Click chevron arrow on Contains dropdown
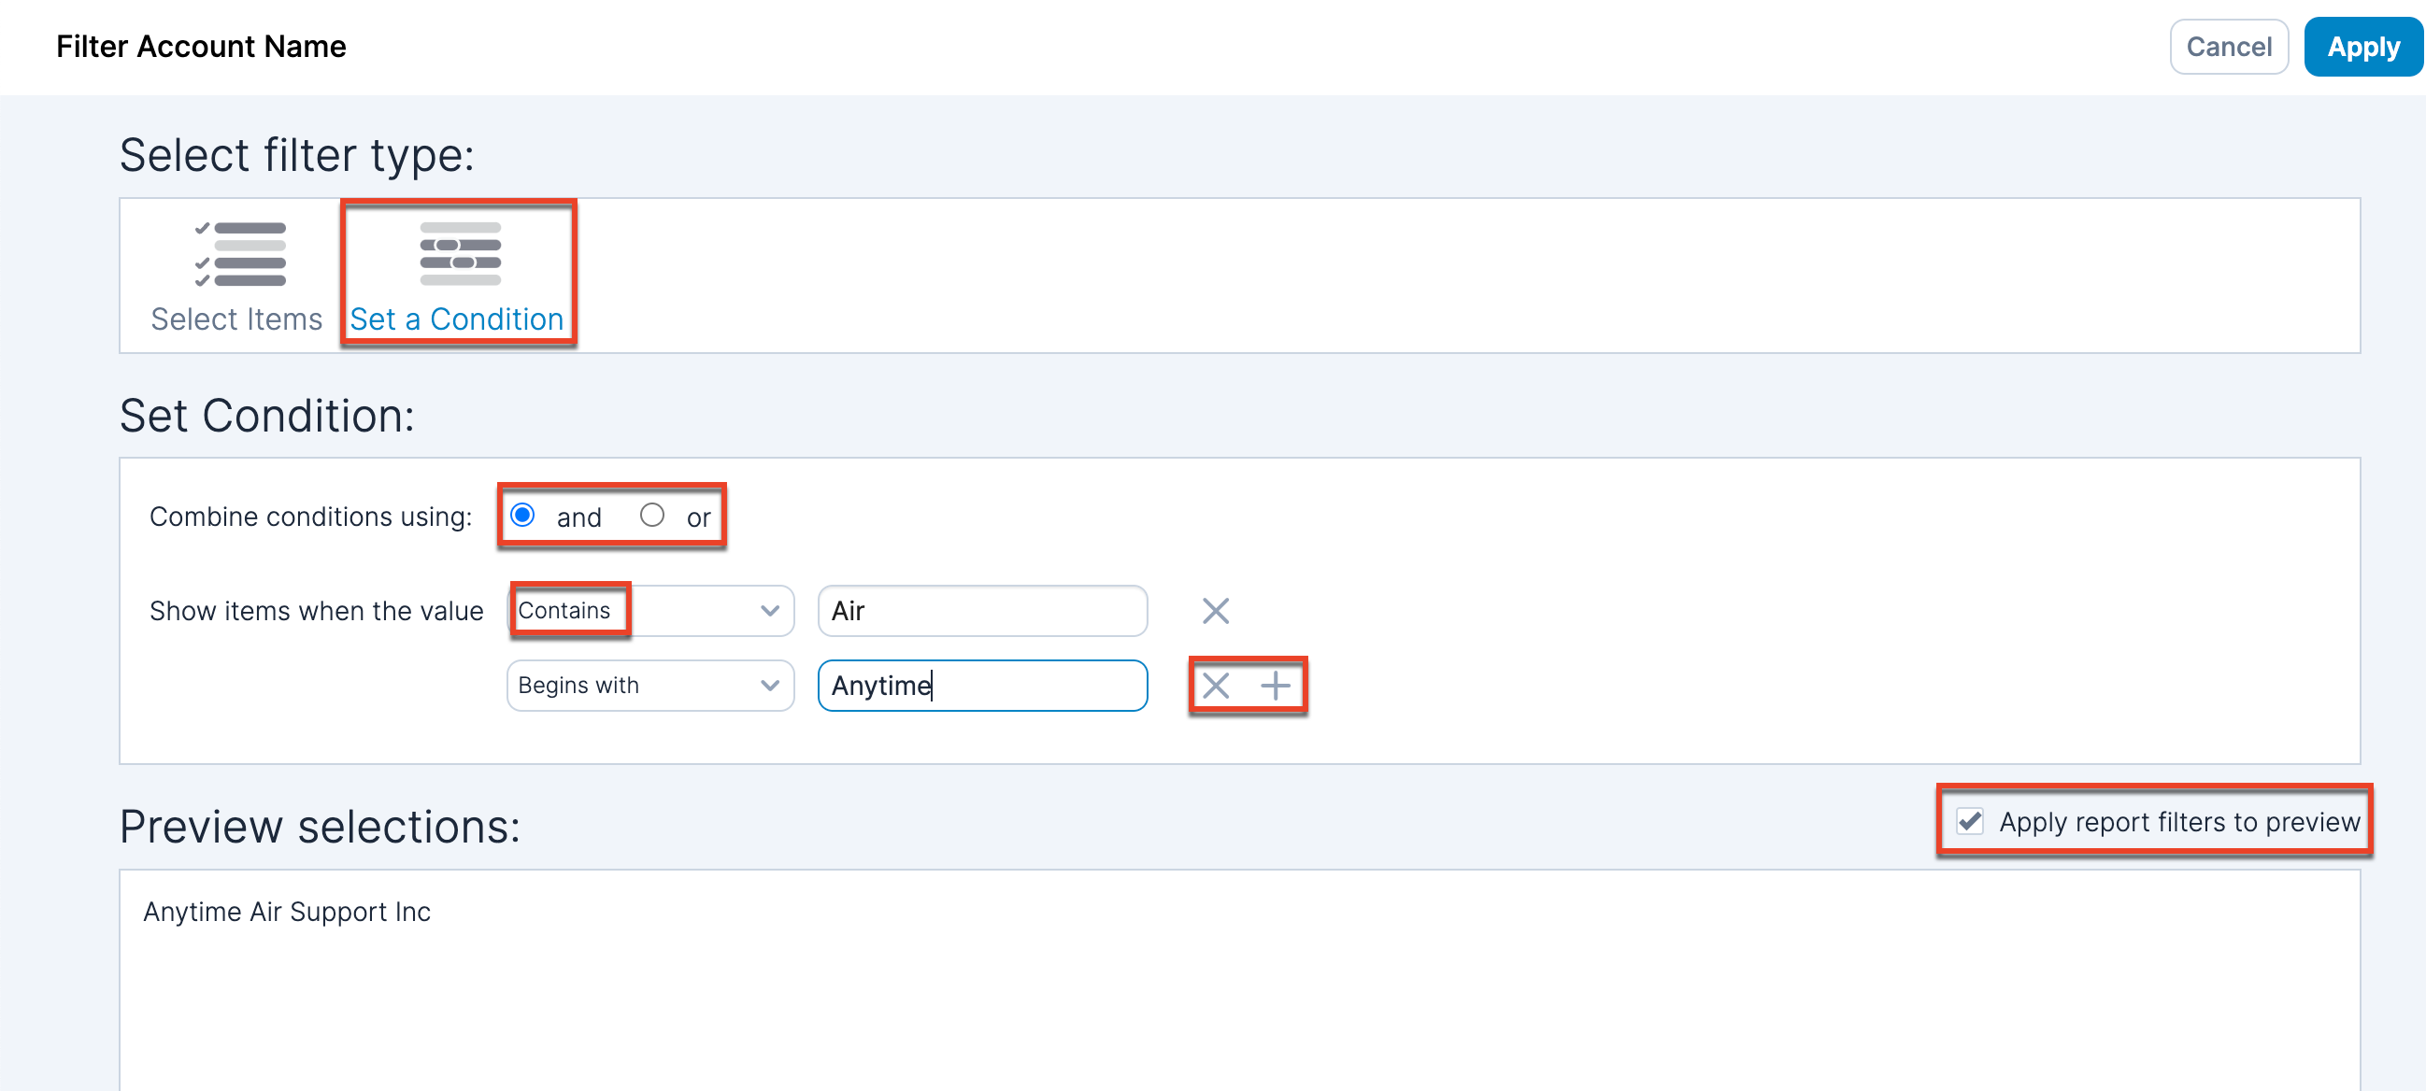The image size is (2426, 1091). [x=769, y=611]
